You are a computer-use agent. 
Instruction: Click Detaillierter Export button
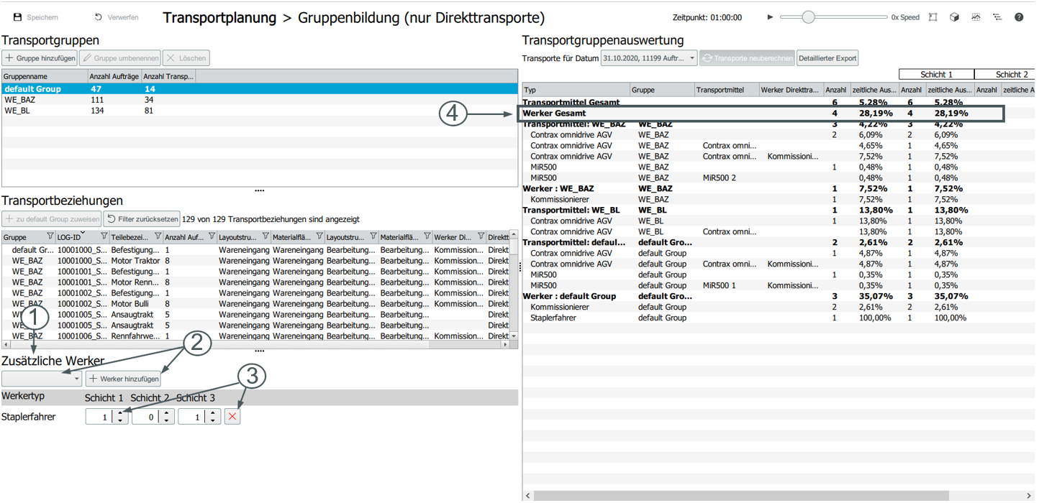click(827, 58)
